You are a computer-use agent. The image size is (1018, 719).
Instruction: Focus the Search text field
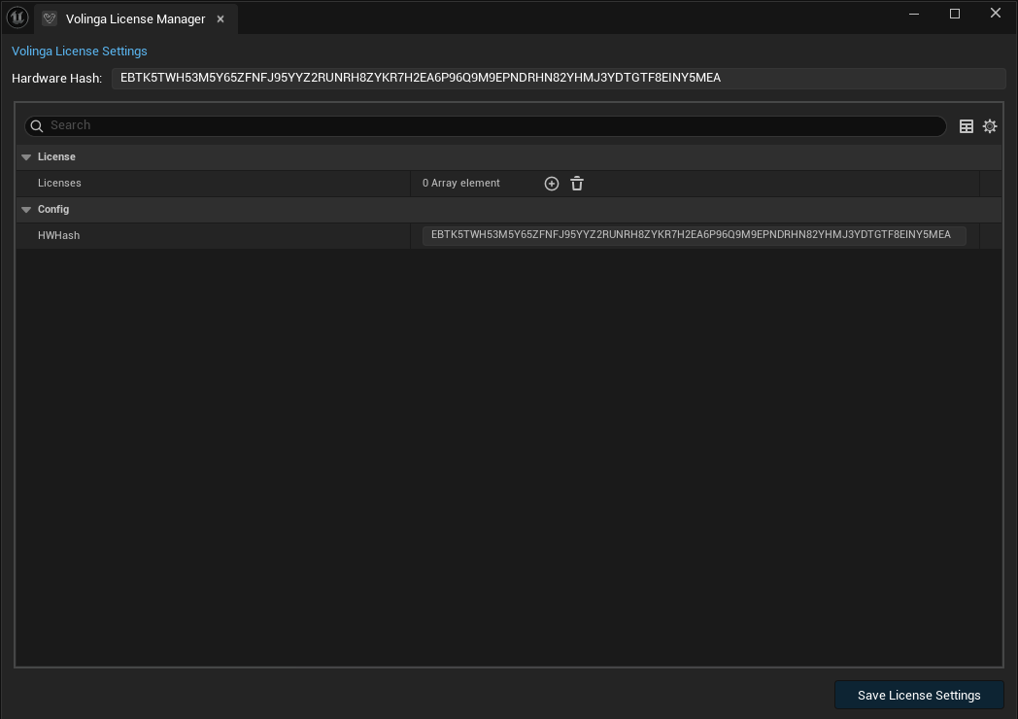pyautogui.click(x=486, y=125)
